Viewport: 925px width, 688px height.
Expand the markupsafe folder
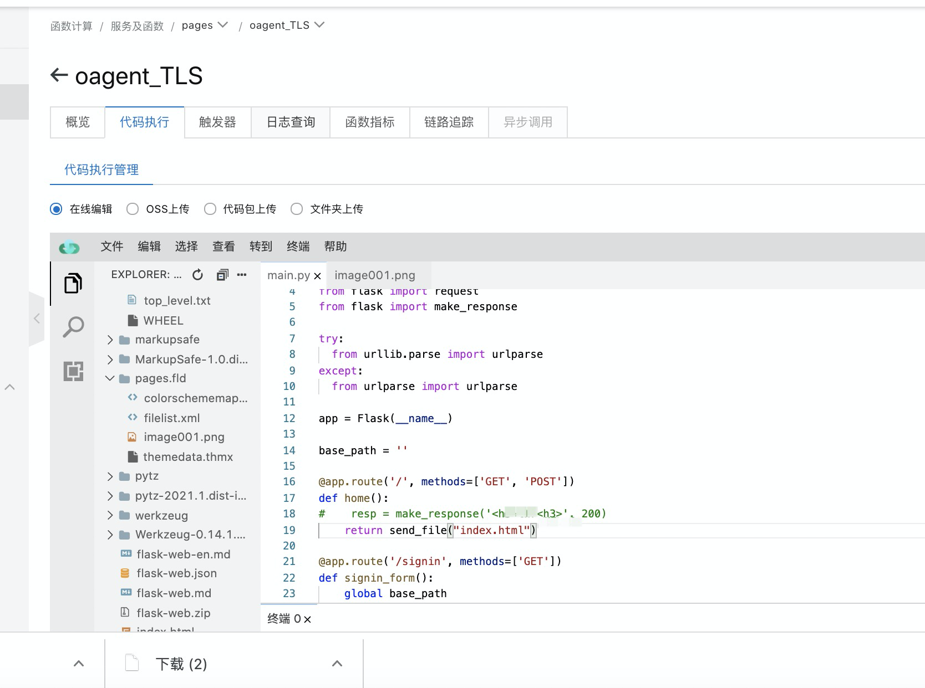(110, 340)
